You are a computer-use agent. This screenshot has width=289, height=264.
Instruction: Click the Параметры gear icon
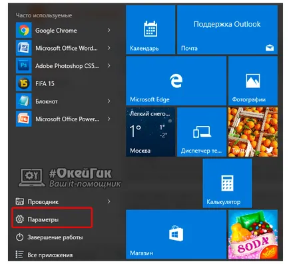(x=19, y=219)
